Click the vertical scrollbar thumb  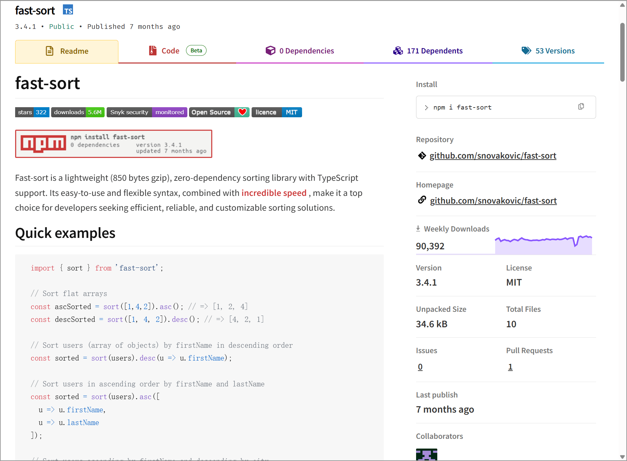tap(622, 52)
